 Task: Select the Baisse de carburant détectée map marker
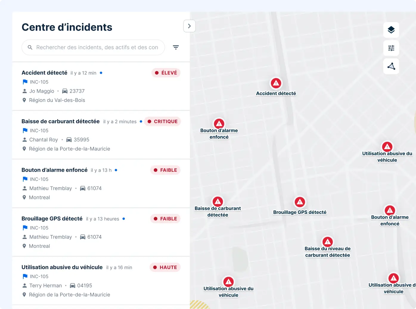coord(218,202)
